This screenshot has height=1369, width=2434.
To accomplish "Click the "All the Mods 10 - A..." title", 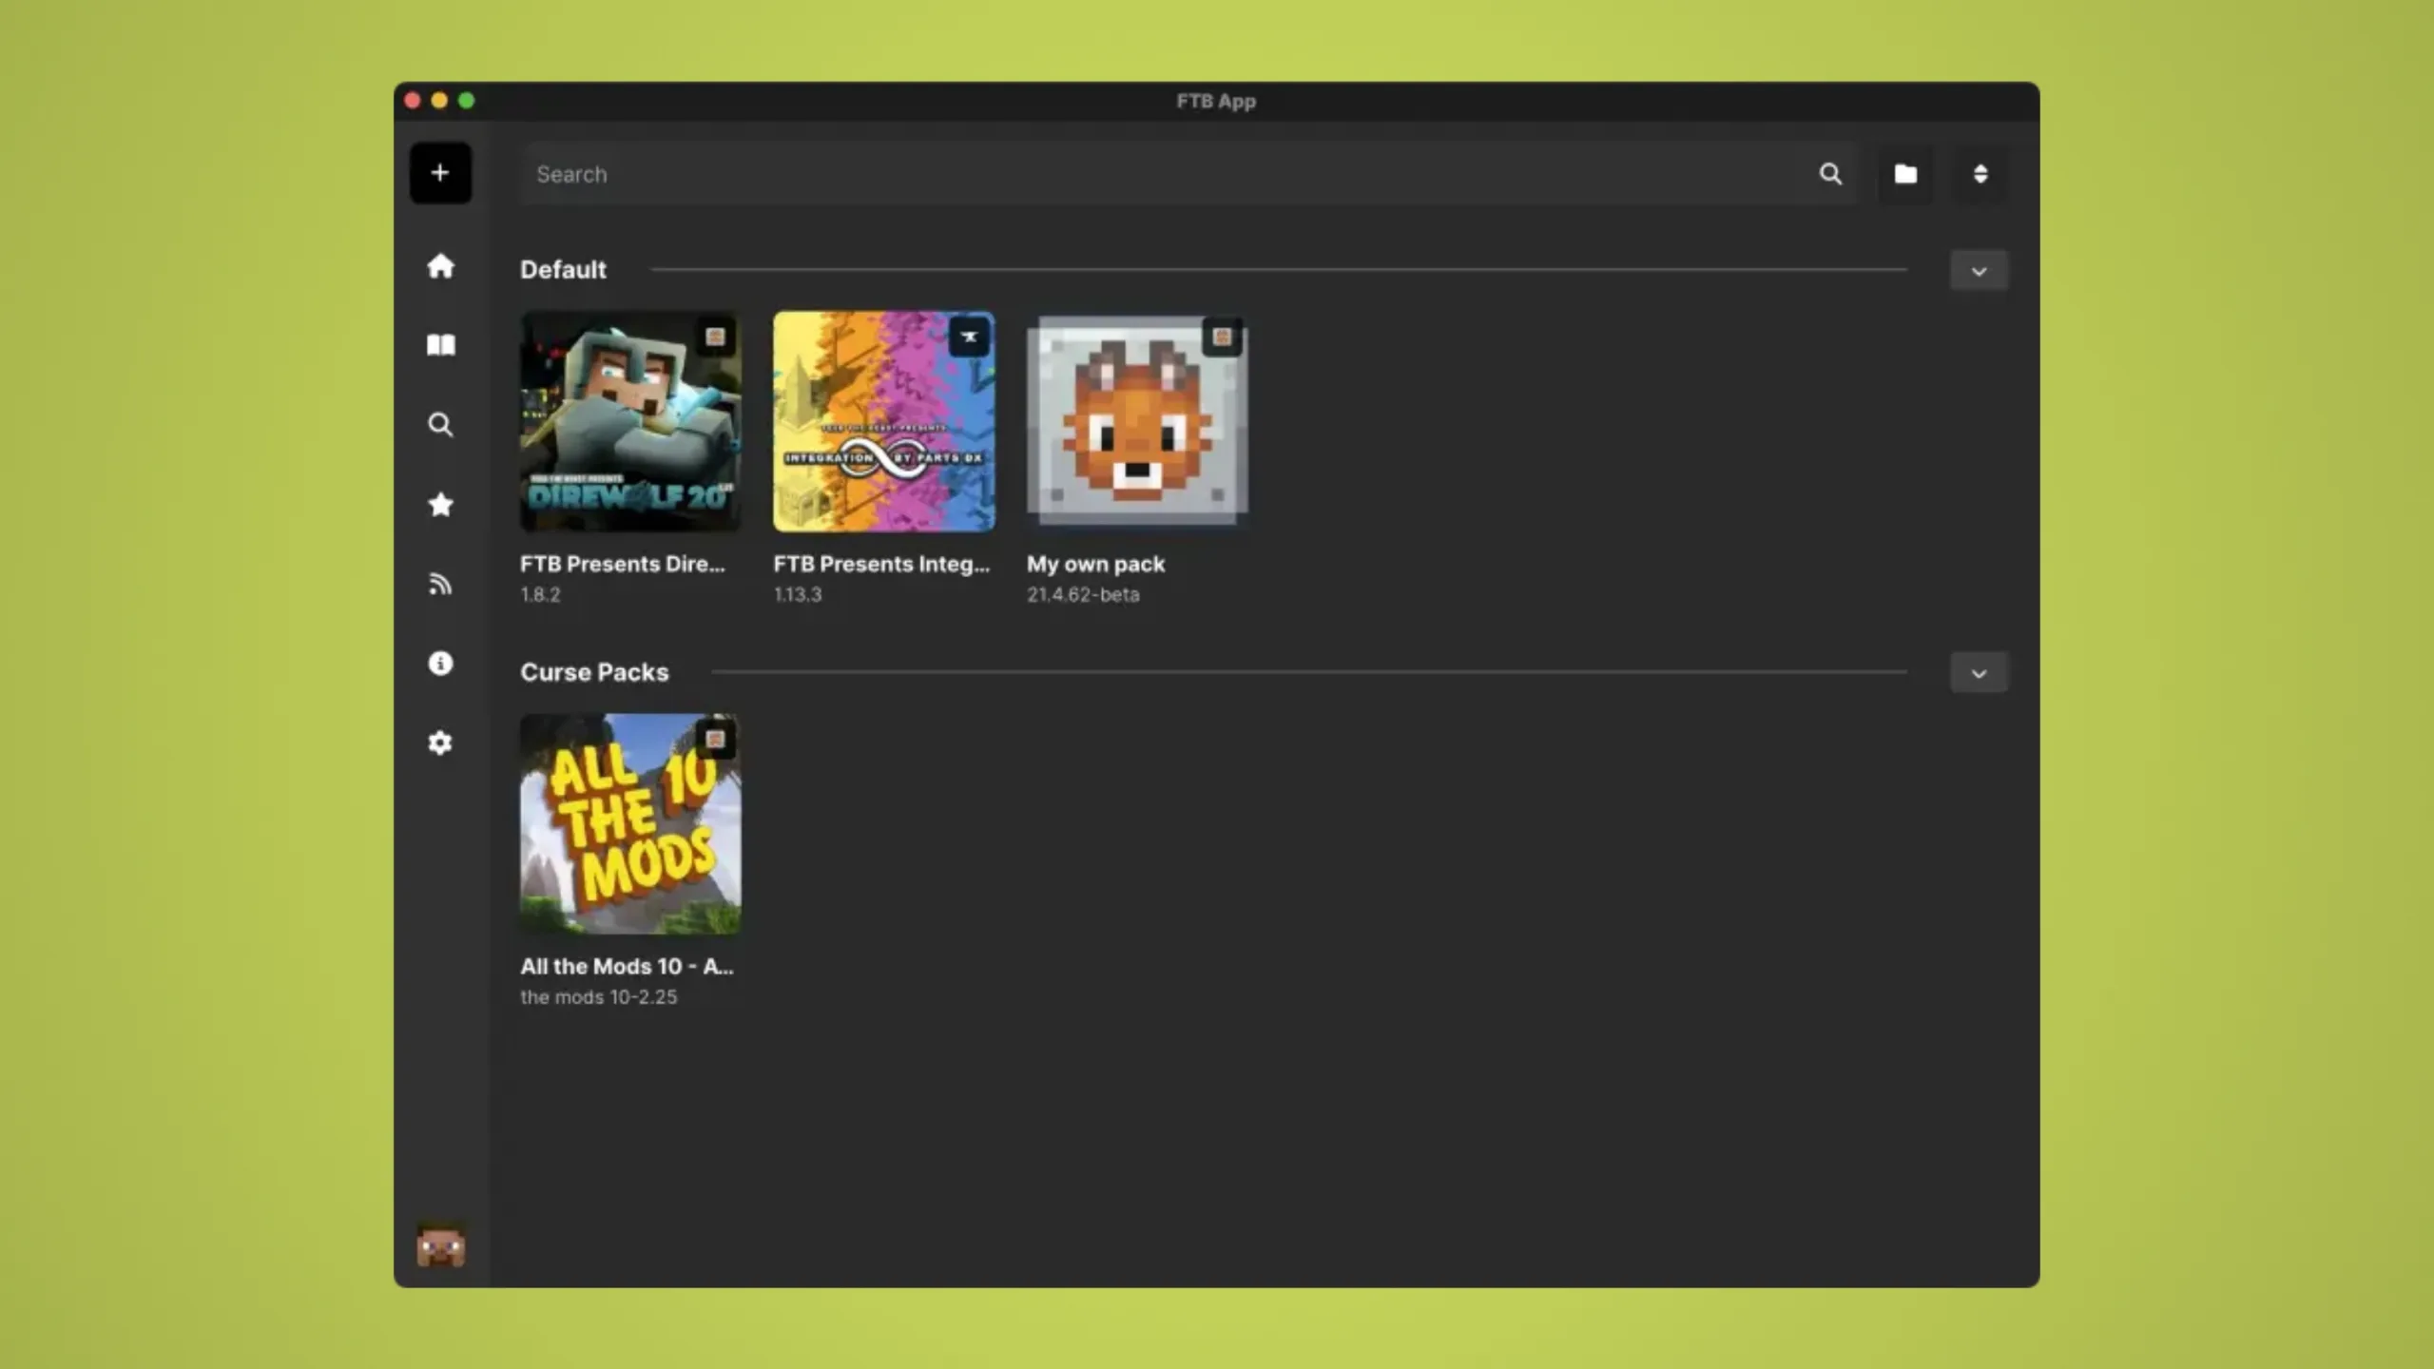I will (x=627, y=966).
